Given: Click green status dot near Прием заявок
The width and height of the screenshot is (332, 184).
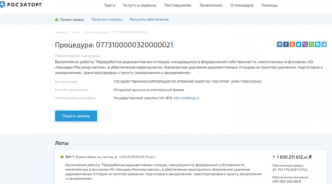Looking at the screenshot, I should pos(57,20).
